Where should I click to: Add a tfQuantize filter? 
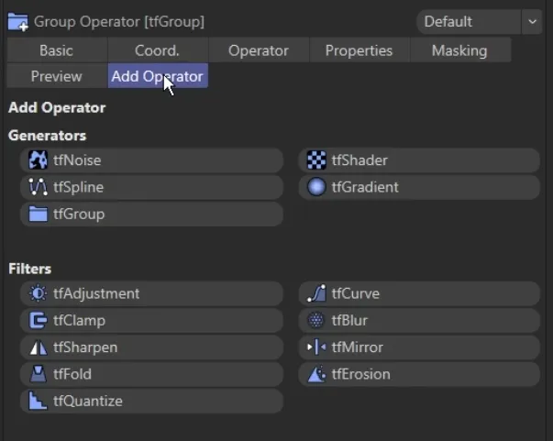[151, 401]
